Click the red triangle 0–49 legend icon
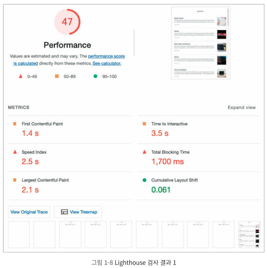 click(20, 76)
